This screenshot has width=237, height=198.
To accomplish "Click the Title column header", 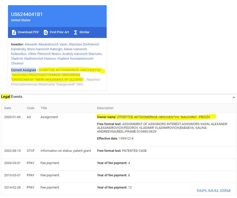I will pyautogui.click(x=44, y=108).
